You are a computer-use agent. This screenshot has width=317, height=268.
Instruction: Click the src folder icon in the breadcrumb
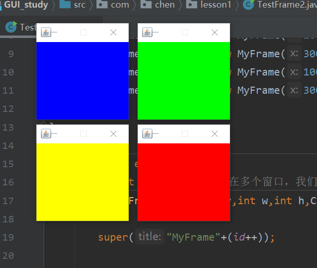(x=65, y=4)
